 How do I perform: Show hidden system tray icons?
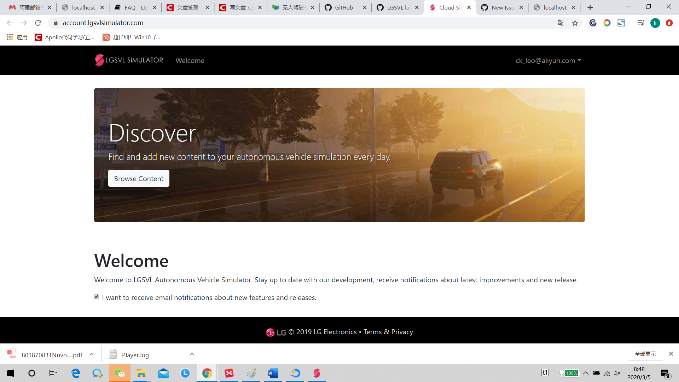585,373
